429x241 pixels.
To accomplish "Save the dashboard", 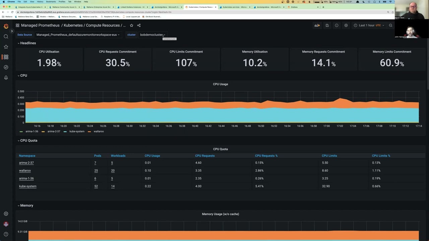I will click(x=327, y=25).
